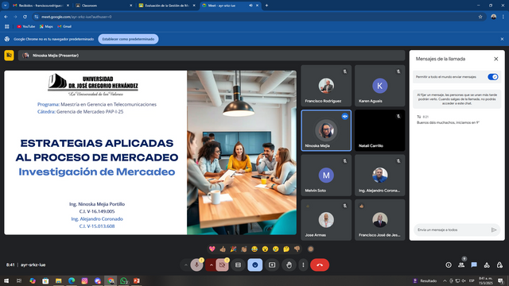Open the Chrome profile avatar

tap(493, 17)
